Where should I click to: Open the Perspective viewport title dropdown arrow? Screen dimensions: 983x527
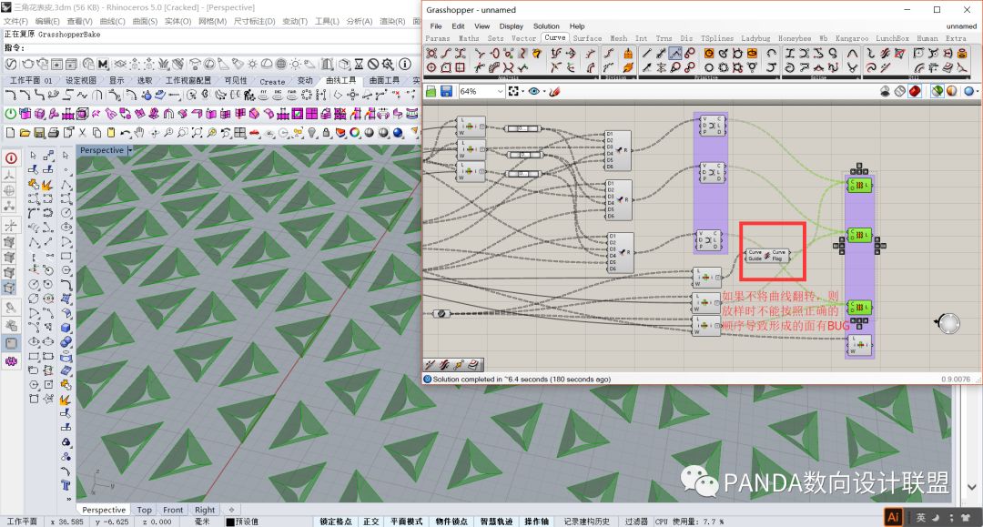tap(130, 150)
